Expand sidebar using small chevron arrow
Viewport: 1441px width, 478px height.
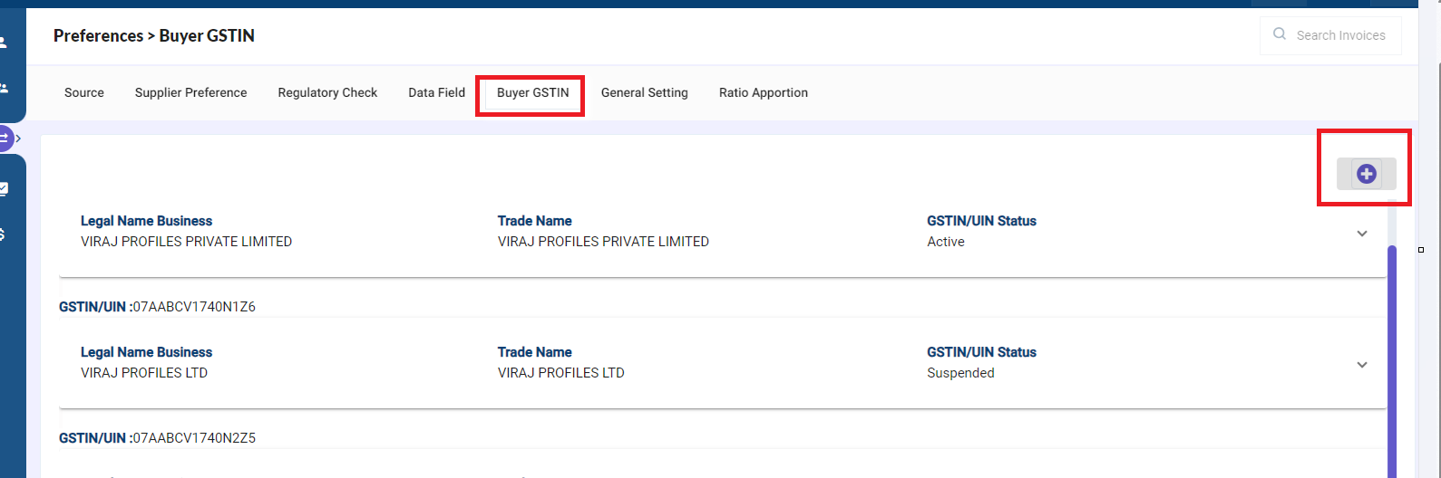pos(18,139)
